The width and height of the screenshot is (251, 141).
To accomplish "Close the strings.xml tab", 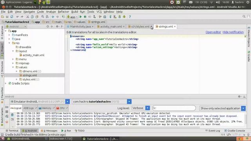I will pos(175,27).
